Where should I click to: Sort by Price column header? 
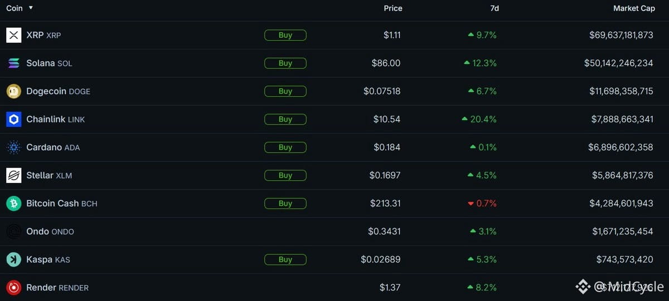393,8
